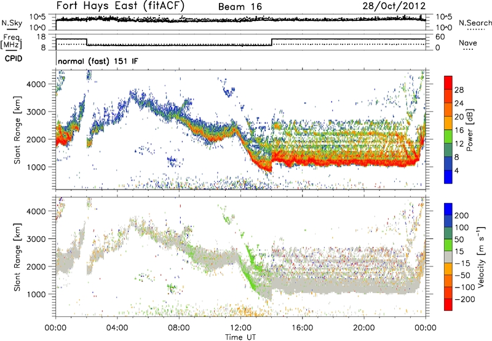
Task: Select the "normal (fast) 151 IF" mode text
Action: point(98,61)
